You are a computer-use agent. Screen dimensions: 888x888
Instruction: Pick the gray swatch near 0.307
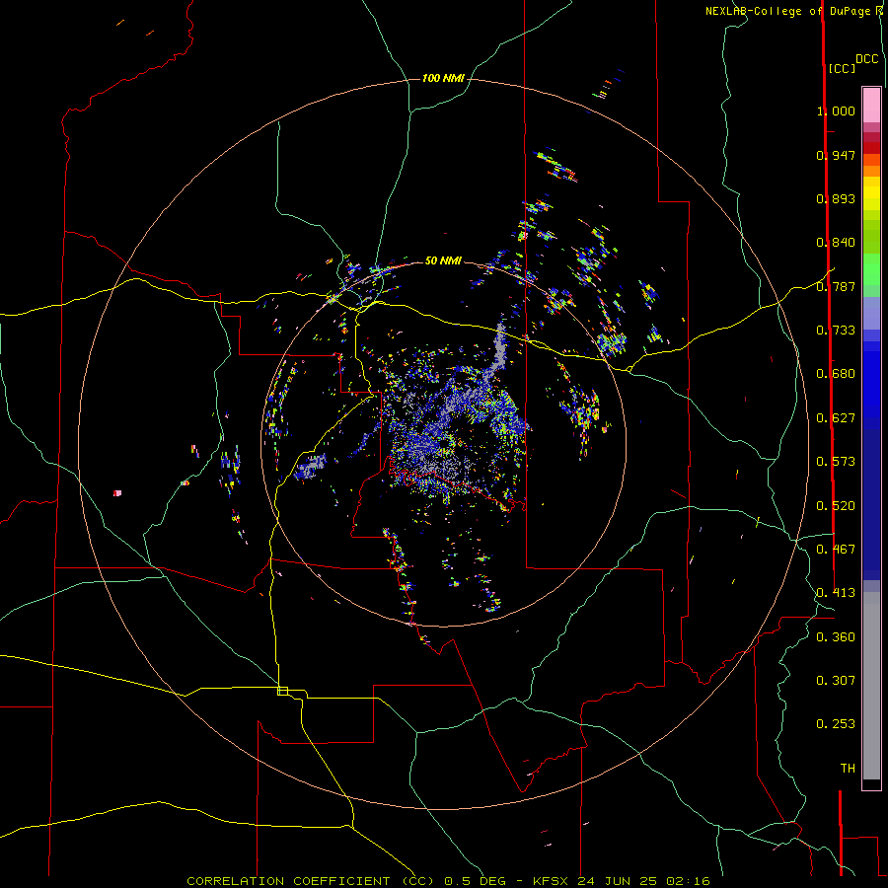[871, 686]
